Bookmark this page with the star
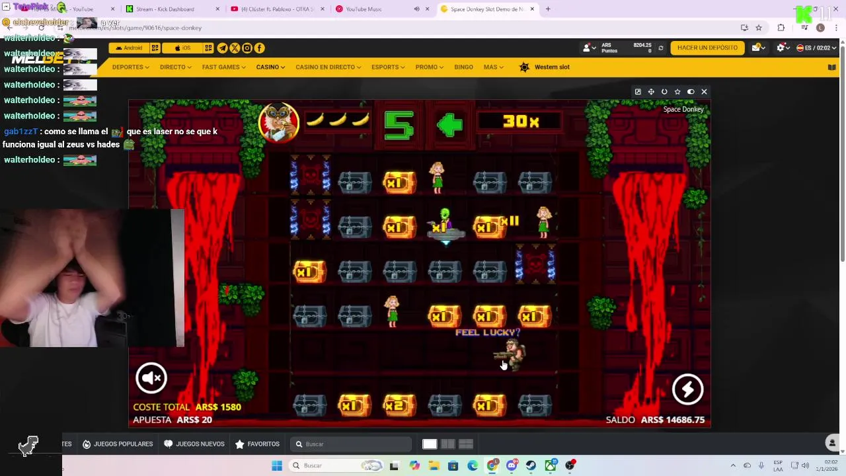 point(759,28)
